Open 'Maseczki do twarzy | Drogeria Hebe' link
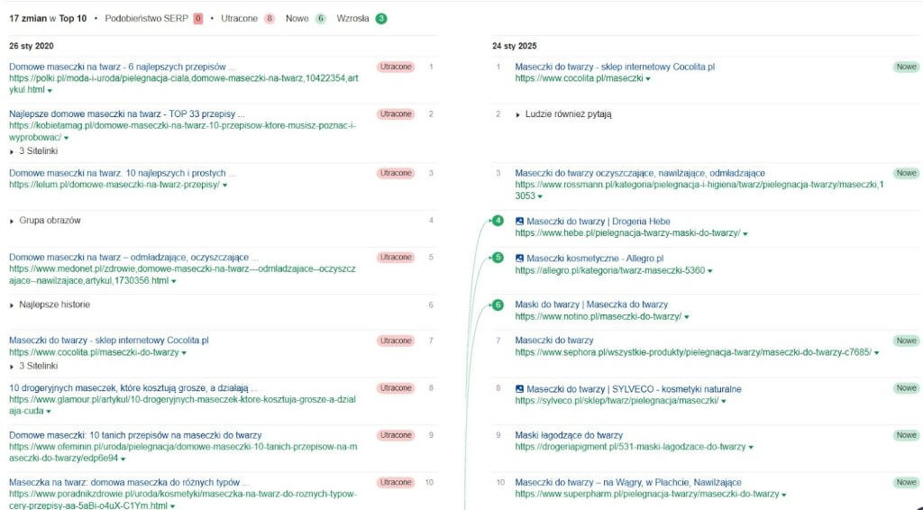This screenshot has height=510, width=923. [x=599, y=222]
